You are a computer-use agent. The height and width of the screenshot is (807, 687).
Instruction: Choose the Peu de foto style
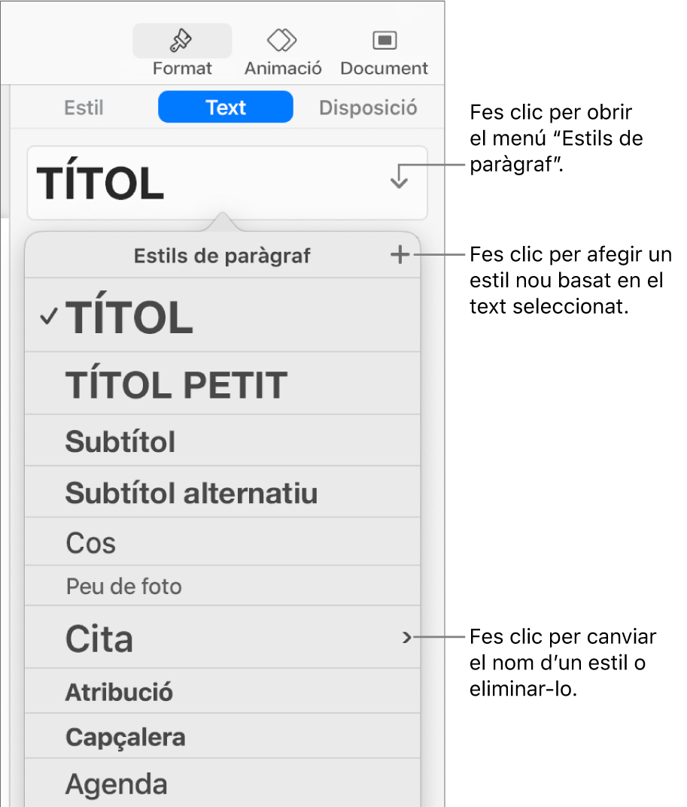(x=124, y=586)
